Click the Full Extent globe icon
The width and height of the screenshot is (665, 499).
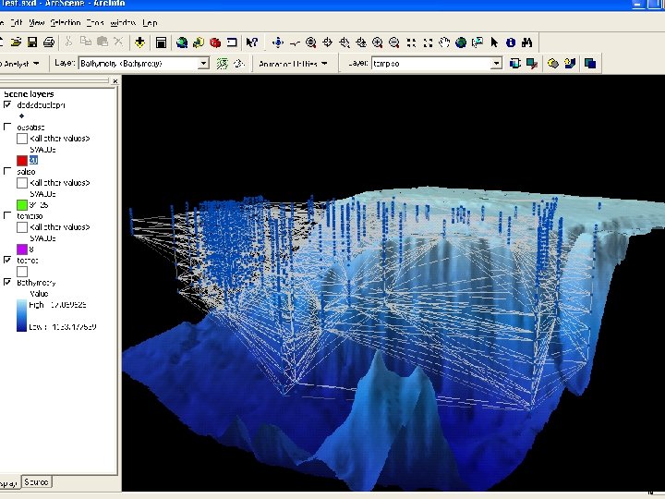tap(461, 42)
